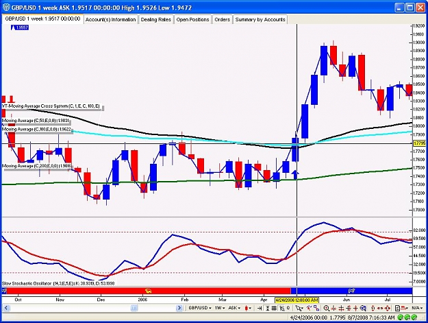The width and height of the screenshot is (428, 323).
Task: Open the 1W timeframe dropdown
Action: [x=219, y=308]
